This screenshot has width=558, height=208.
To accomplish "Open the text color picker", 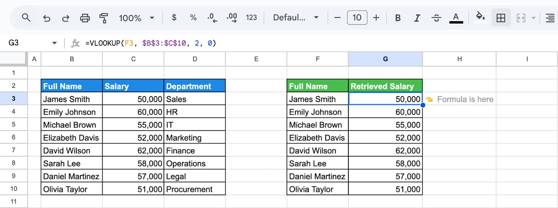I will 456,18.
